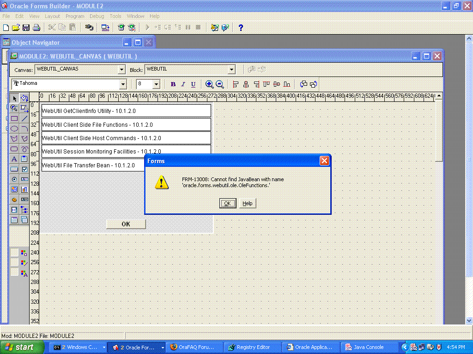473x354 pixels.
Task: Click the Bring to Front icon
Action: point(303,84)
